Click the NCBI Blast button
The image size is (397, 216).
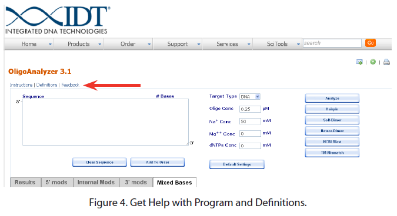(x=332, y=141)
